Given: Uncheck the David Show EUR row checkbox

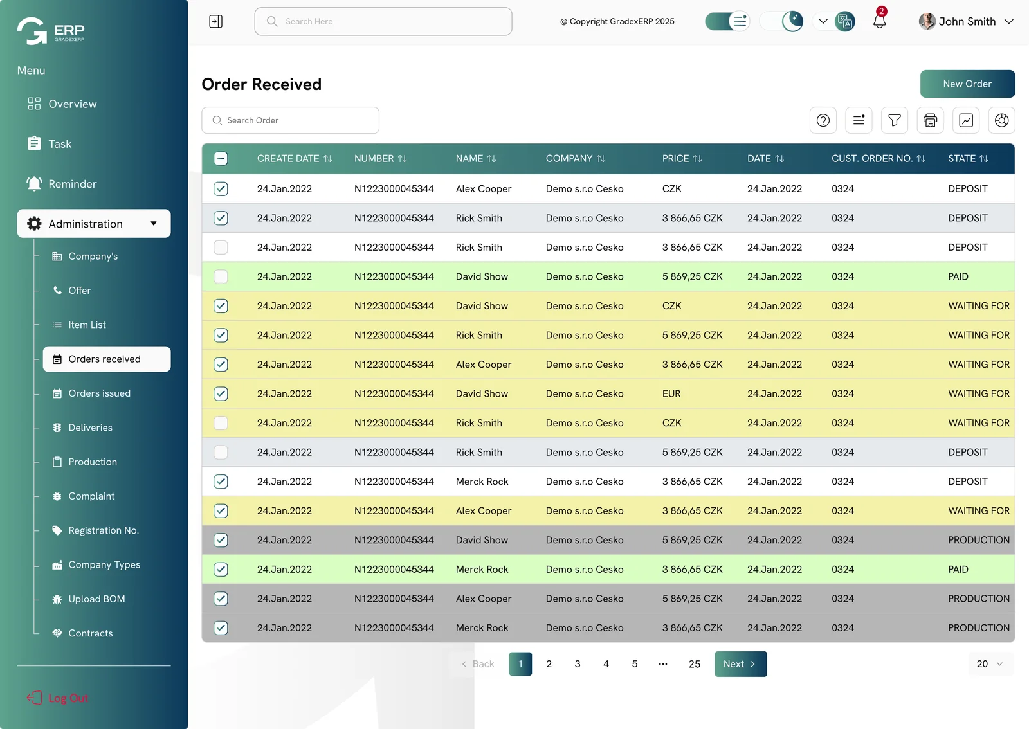Looking at the screenshot, I should tap(221, 393).
